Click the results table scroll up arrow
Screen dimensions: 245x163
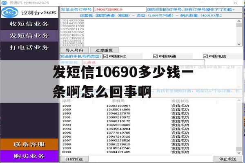coord(239,101)
